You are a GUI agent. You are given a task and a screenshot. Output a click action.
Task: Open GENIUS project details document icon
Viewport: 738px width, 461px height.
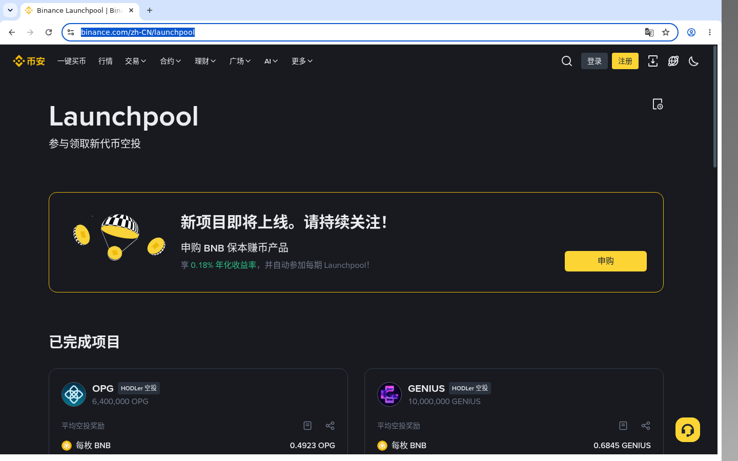point(623,426)
